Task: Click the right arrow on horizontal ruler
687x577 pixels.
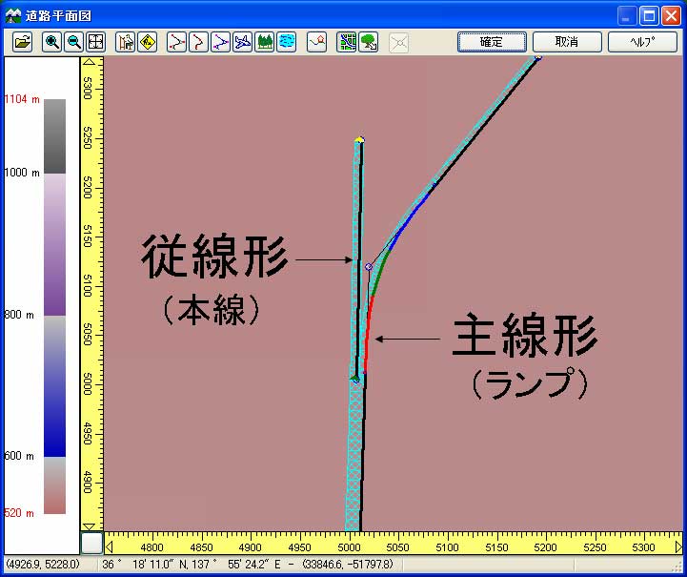Action: coord(677,547)
